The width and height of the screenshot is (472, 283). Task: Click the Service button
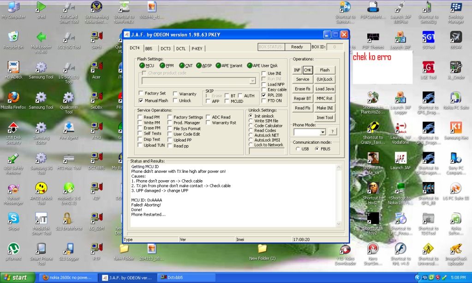pos(303,79)
